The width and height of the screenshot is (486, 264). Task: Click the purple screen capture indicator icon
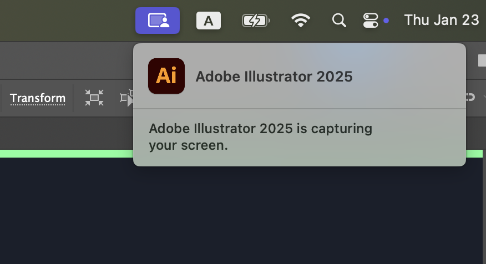click(158, 21)
